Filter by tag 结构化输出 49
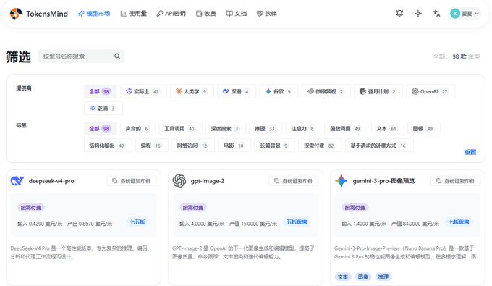492x286 pixels. point(108,146)
